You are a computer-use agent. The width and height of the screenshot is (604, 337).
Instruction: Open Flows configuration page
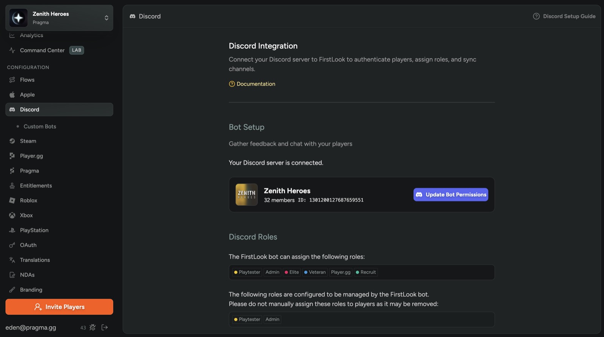click(x=27, y=80)
